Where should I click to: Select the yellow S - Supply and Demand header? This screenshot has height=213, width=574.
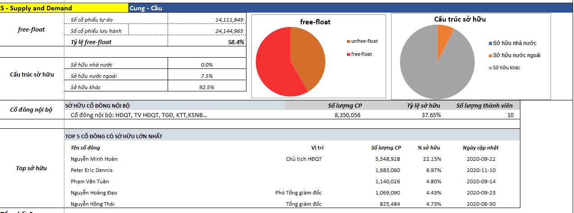click(64, 8)
